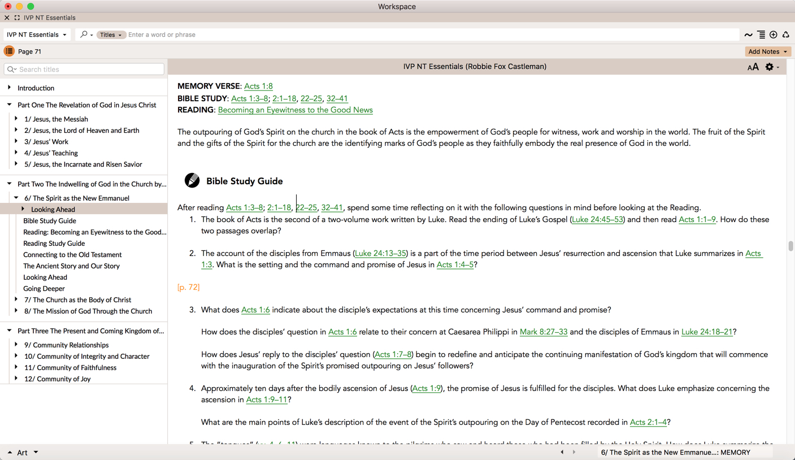795x460 pixels.
Task: Click the up triangle beside Art
Action: click(10, 453)
